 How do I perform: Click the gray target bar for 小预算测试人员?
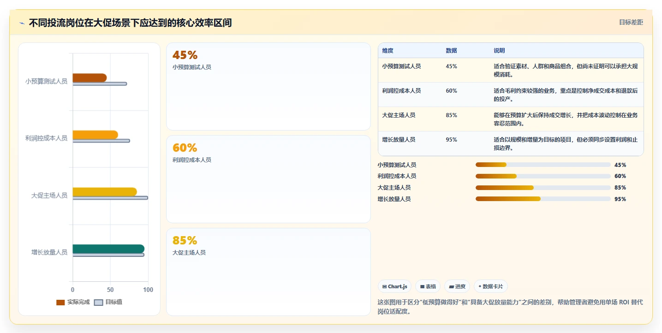tap(100, 83)
